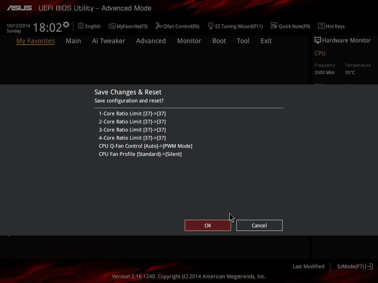This screenshot has height=283, width=378.
Task: Click the Frequency label
Action: pyautogui.click(x=325, y=65)
